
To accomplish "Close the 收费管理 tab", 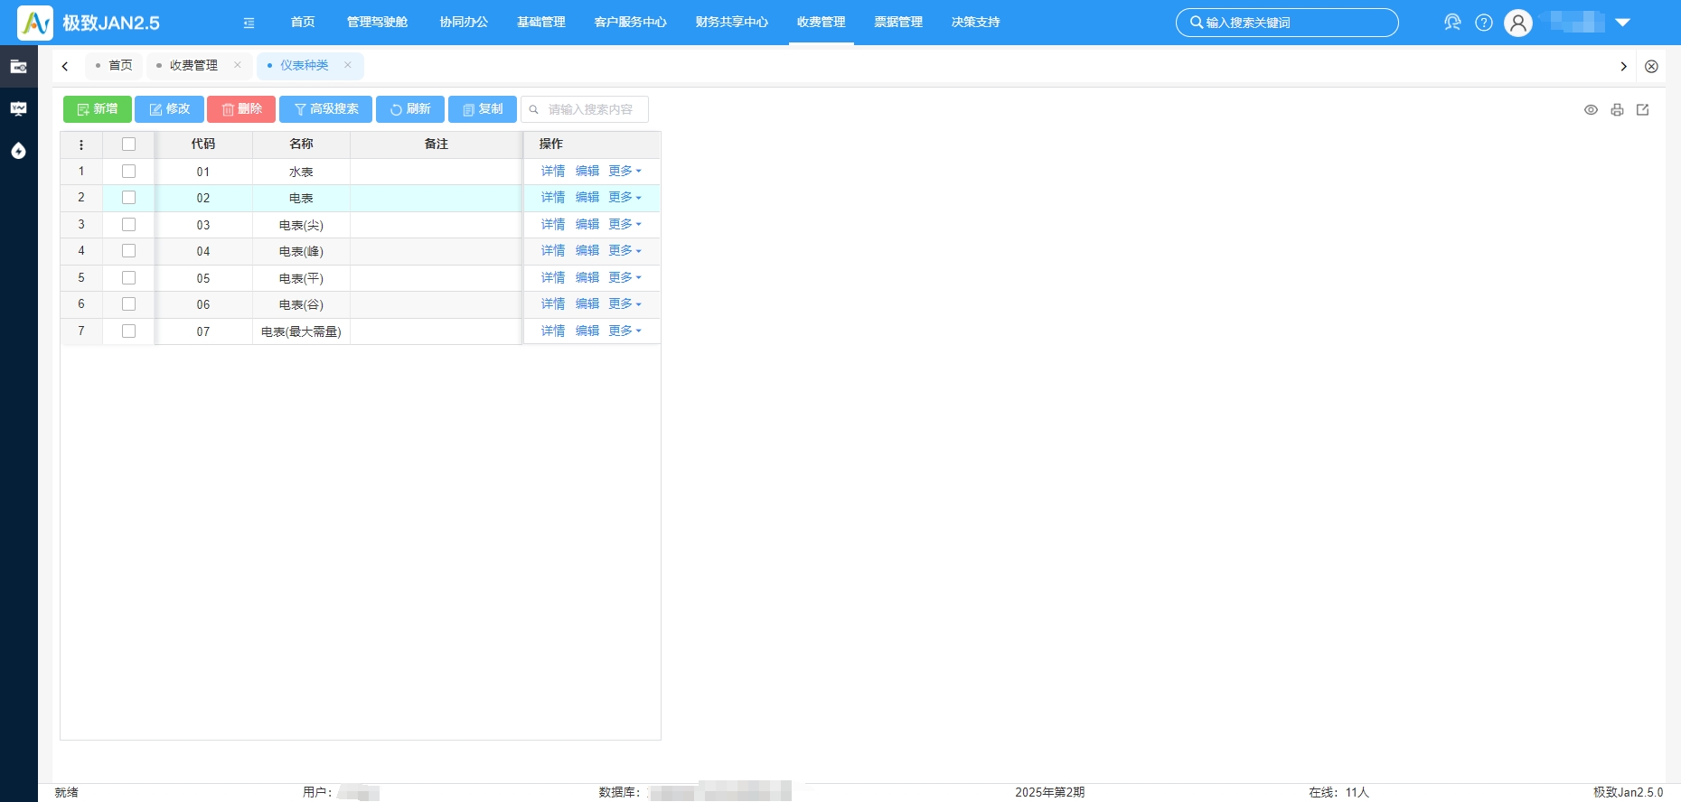I will pyautogui.click(x=238, y=65).
